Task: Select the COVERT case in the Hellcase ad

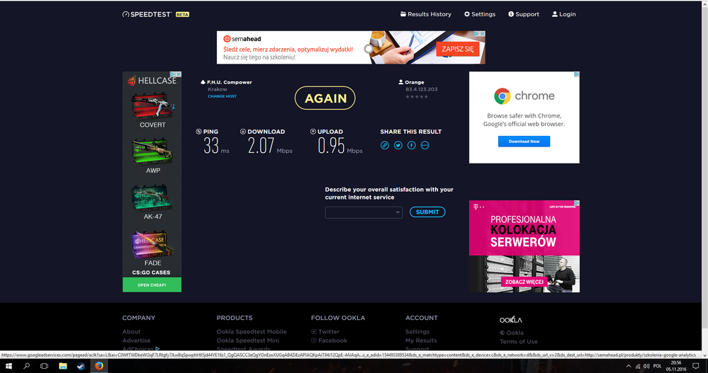Action: [152, 110]
